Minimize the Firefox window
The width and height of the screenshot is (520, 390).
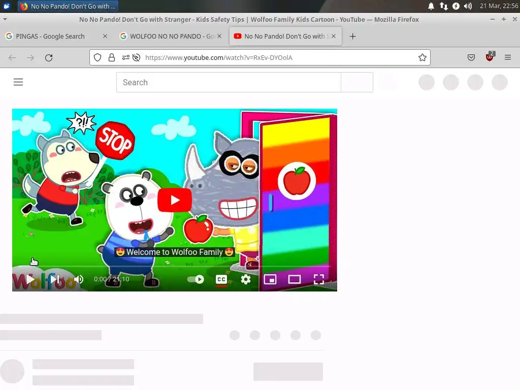(x=493, y=19)
